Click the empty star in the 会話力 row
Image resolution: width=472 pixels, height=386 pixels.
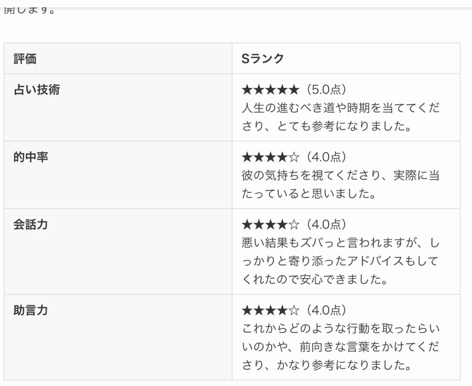click(294, 225)
